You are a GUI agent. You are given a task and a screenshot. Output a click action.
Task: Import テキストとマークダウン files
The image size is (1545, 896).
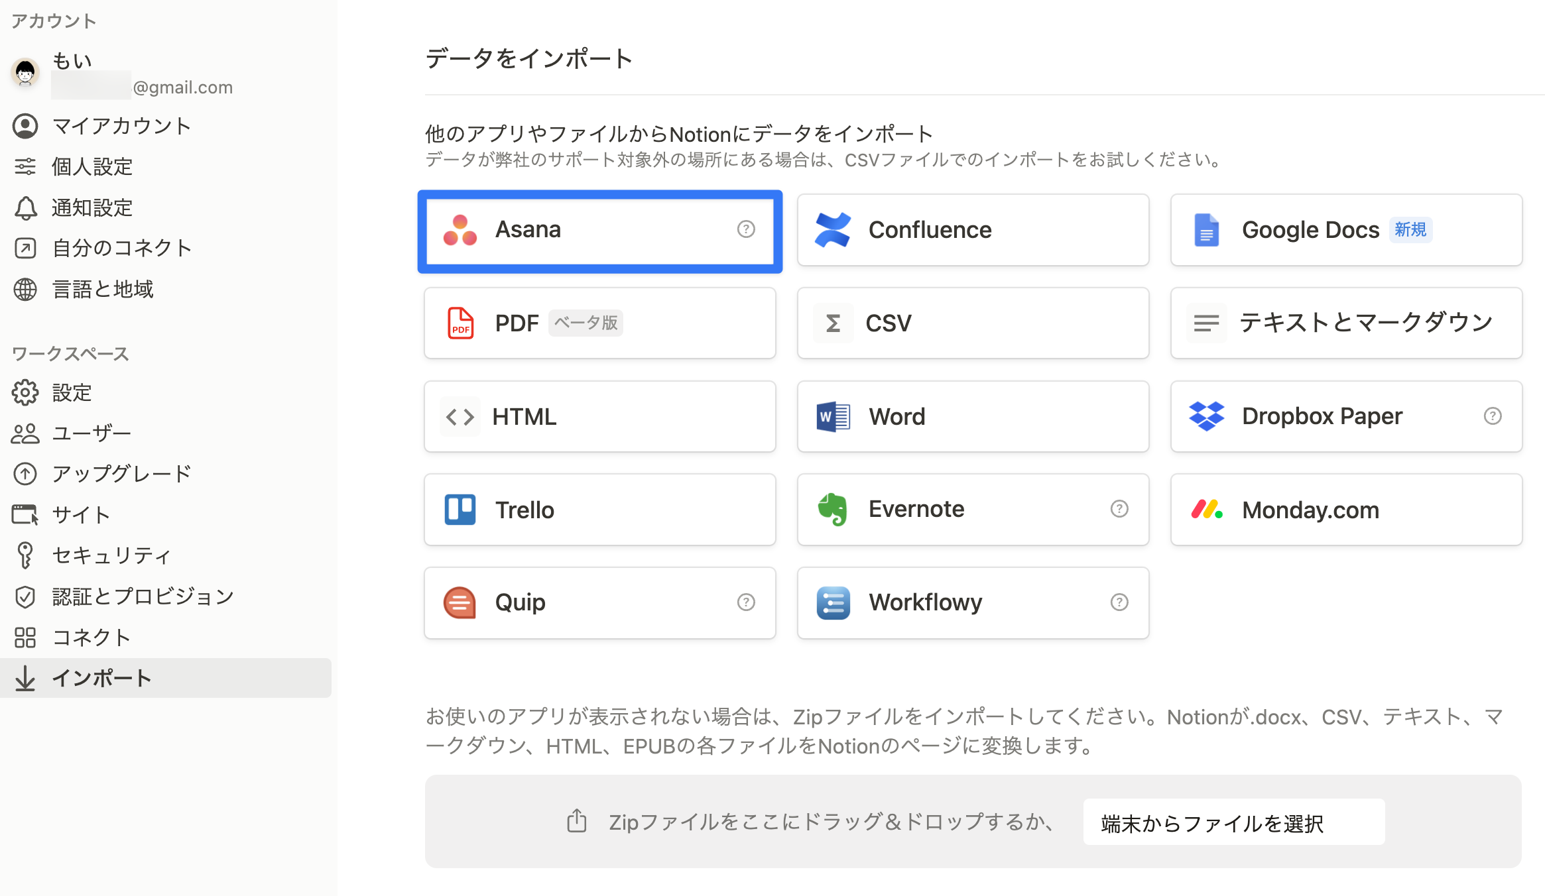pos(1346,323)
